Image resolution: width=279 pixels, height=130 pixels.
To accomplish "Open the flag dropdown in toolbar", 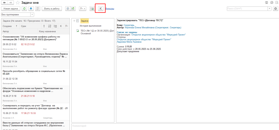I will [82, 9].
